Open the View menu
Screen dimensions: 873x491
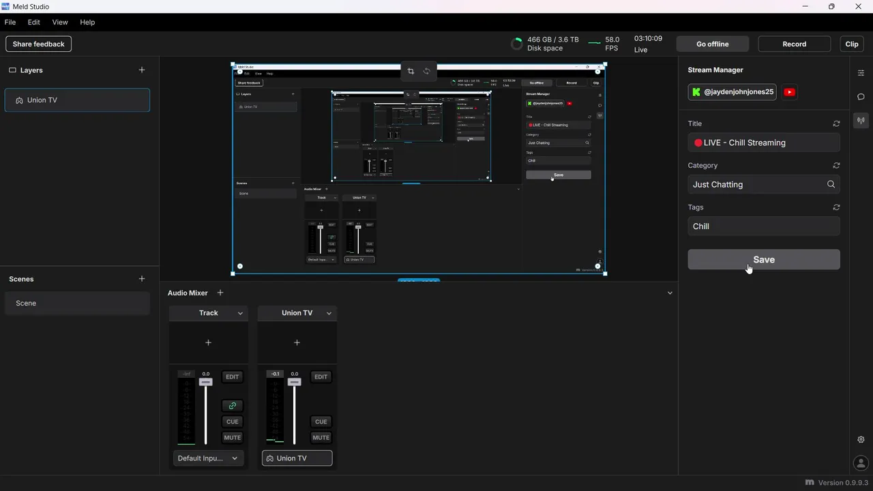point(60,23)
